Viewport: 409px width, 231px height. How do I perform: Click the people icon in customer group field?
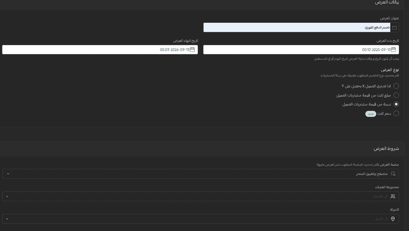pyautogui.click(x=393, y=196)
